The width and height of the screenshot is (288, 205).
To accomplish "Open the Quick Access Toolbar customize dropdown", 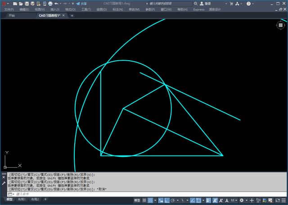I will 73,4.
